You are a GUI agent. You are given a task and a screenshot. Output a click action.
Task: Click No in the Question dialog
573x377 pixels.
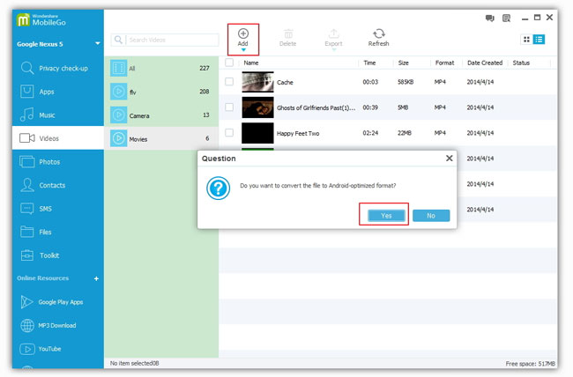tap(431, 216)
